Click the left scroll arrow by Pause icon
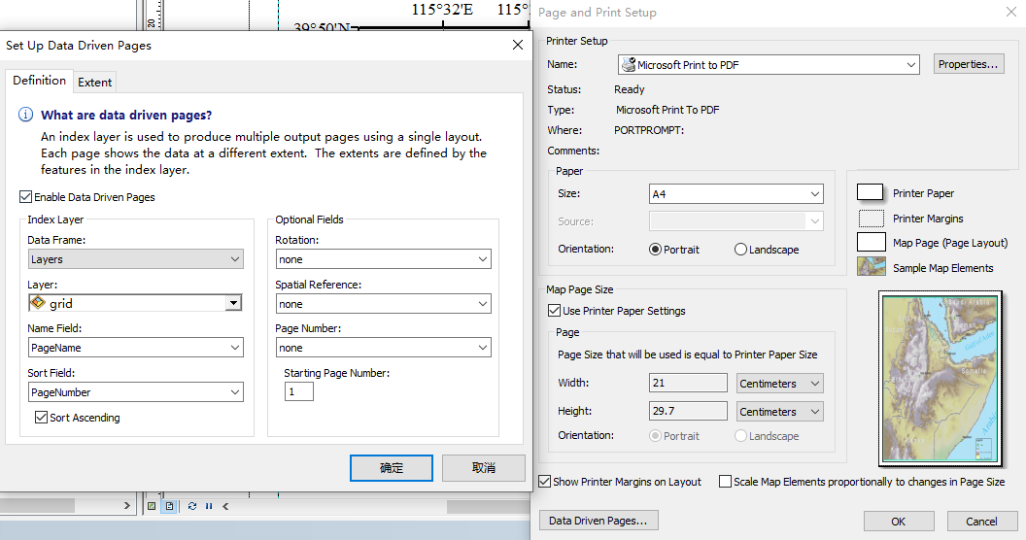The width and height of the screenshot is (1026, 540). coord(225,506)
